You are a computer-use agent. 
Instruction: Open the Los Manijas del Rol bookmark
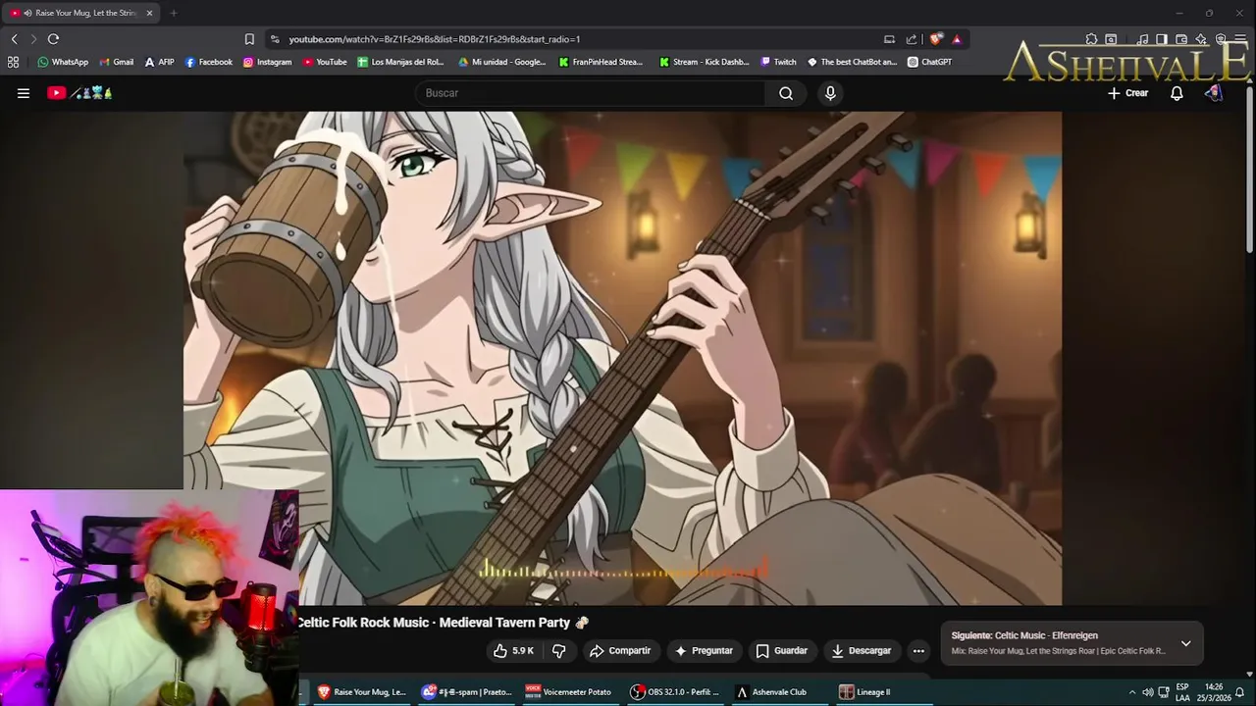click(401, 62)
